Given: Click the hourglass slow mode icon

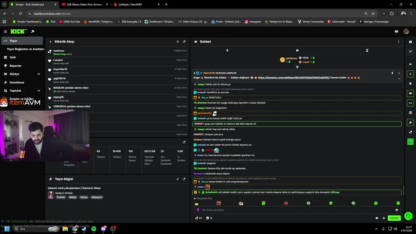Looking at the screenshot, I should tap(367, 50).
